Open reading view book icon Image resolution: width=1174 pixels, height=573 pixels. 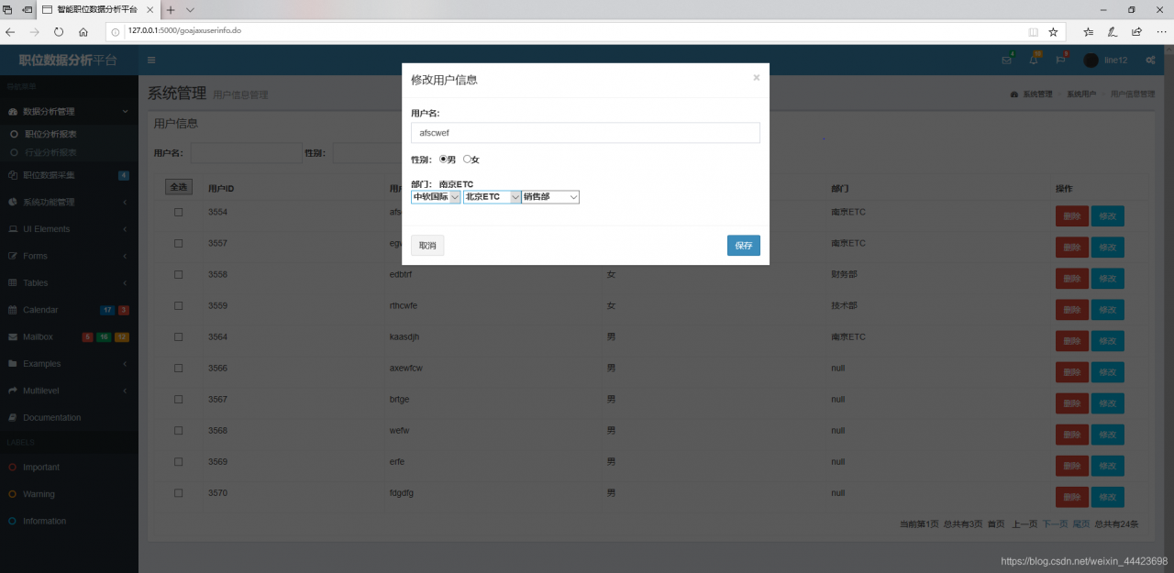pyautogui.click(x=1034, y=31)
